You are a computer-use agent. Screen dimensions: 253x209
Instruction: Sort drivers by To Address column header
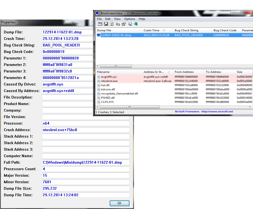coord(220,72)
